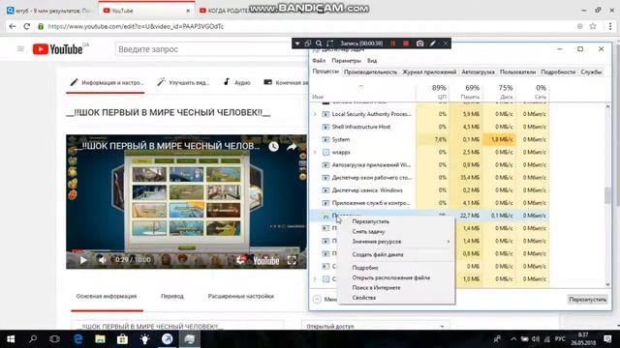Open Chrome three-dot menu
620x348 pixels.
pyautogui.click(x=610, y=26)
